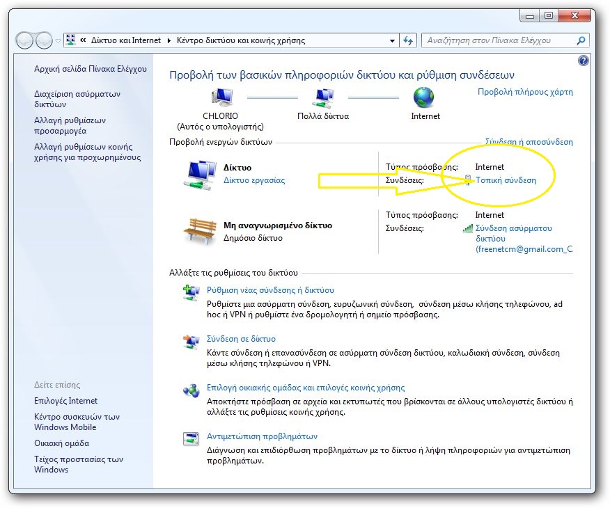Click the Control Panel icon in address bar
The height and width of the screenshot is (508, 610).
[70, 40]
